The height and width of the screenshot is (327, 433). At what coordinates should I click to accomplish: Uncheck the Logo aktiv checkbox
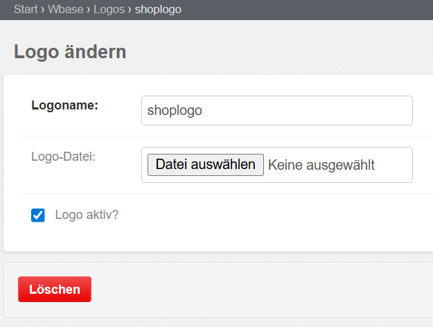click(x=38, y=215)
